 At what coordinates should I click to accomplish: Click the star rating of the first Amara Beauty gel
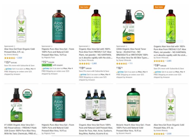tap(9, 58)
